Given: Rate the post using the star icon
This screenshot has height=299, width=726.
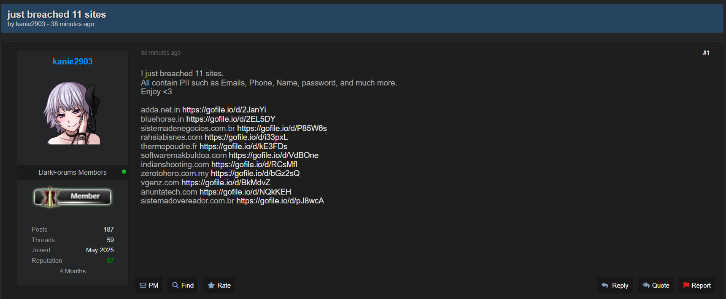Looking at the screenshot, I should [211, 286].
